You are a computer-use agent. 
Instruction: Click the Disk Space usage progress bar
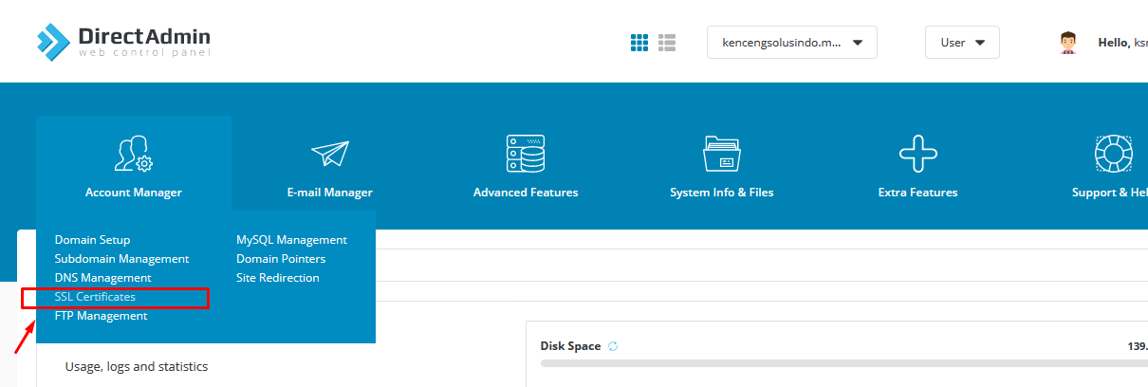pyautogui.click(x=835, y=363)
